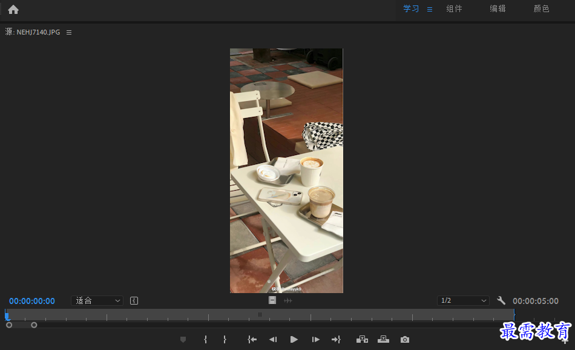Click the 00:00:00:00 playhead timecode
Screen dimensions: 575x350
click(32, 301)
